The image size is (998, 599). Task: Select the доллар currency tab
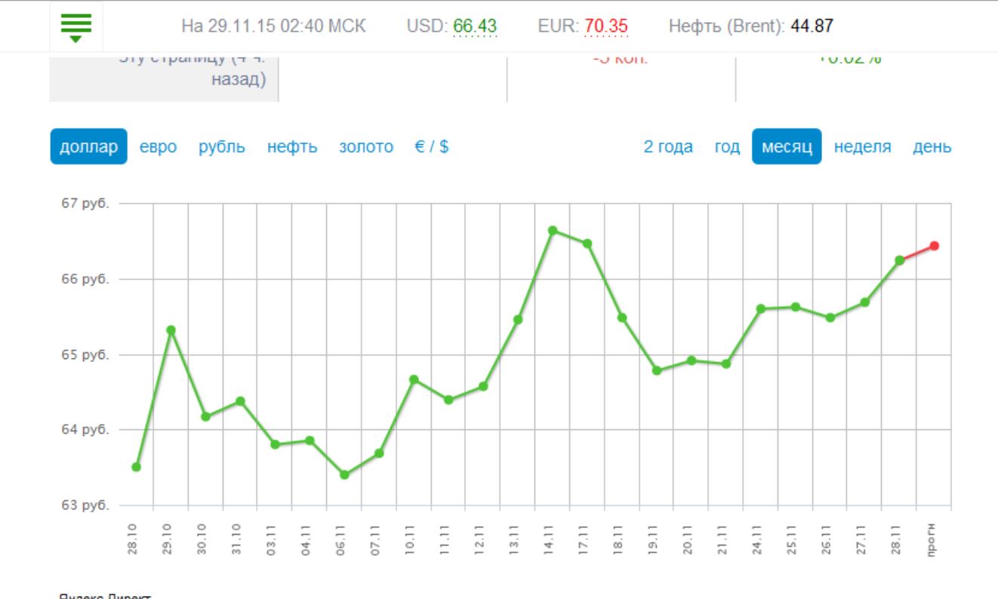[x=88, y=146]
